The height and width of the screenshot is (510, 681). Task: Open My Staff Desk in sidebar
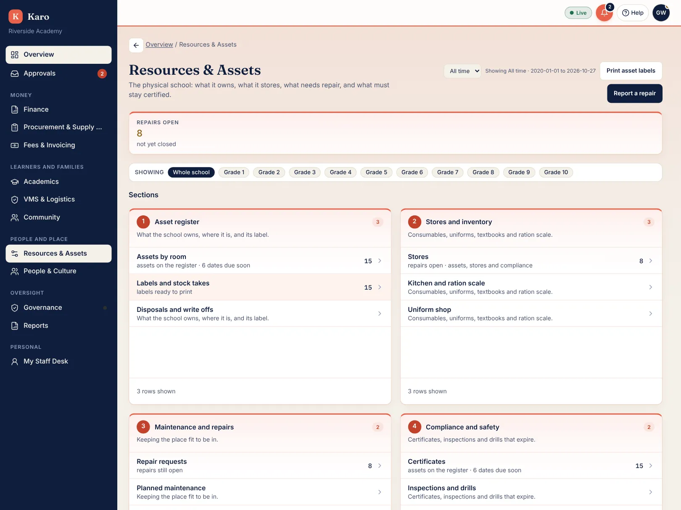point(58,361)
